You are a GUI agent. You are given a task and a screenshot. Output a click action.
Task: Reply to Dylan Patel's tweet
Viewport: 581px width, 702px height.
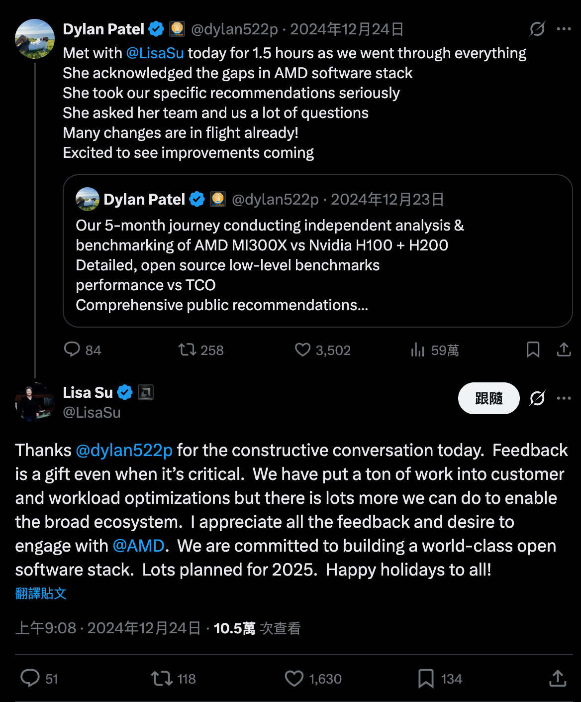(x=72, y=350)
